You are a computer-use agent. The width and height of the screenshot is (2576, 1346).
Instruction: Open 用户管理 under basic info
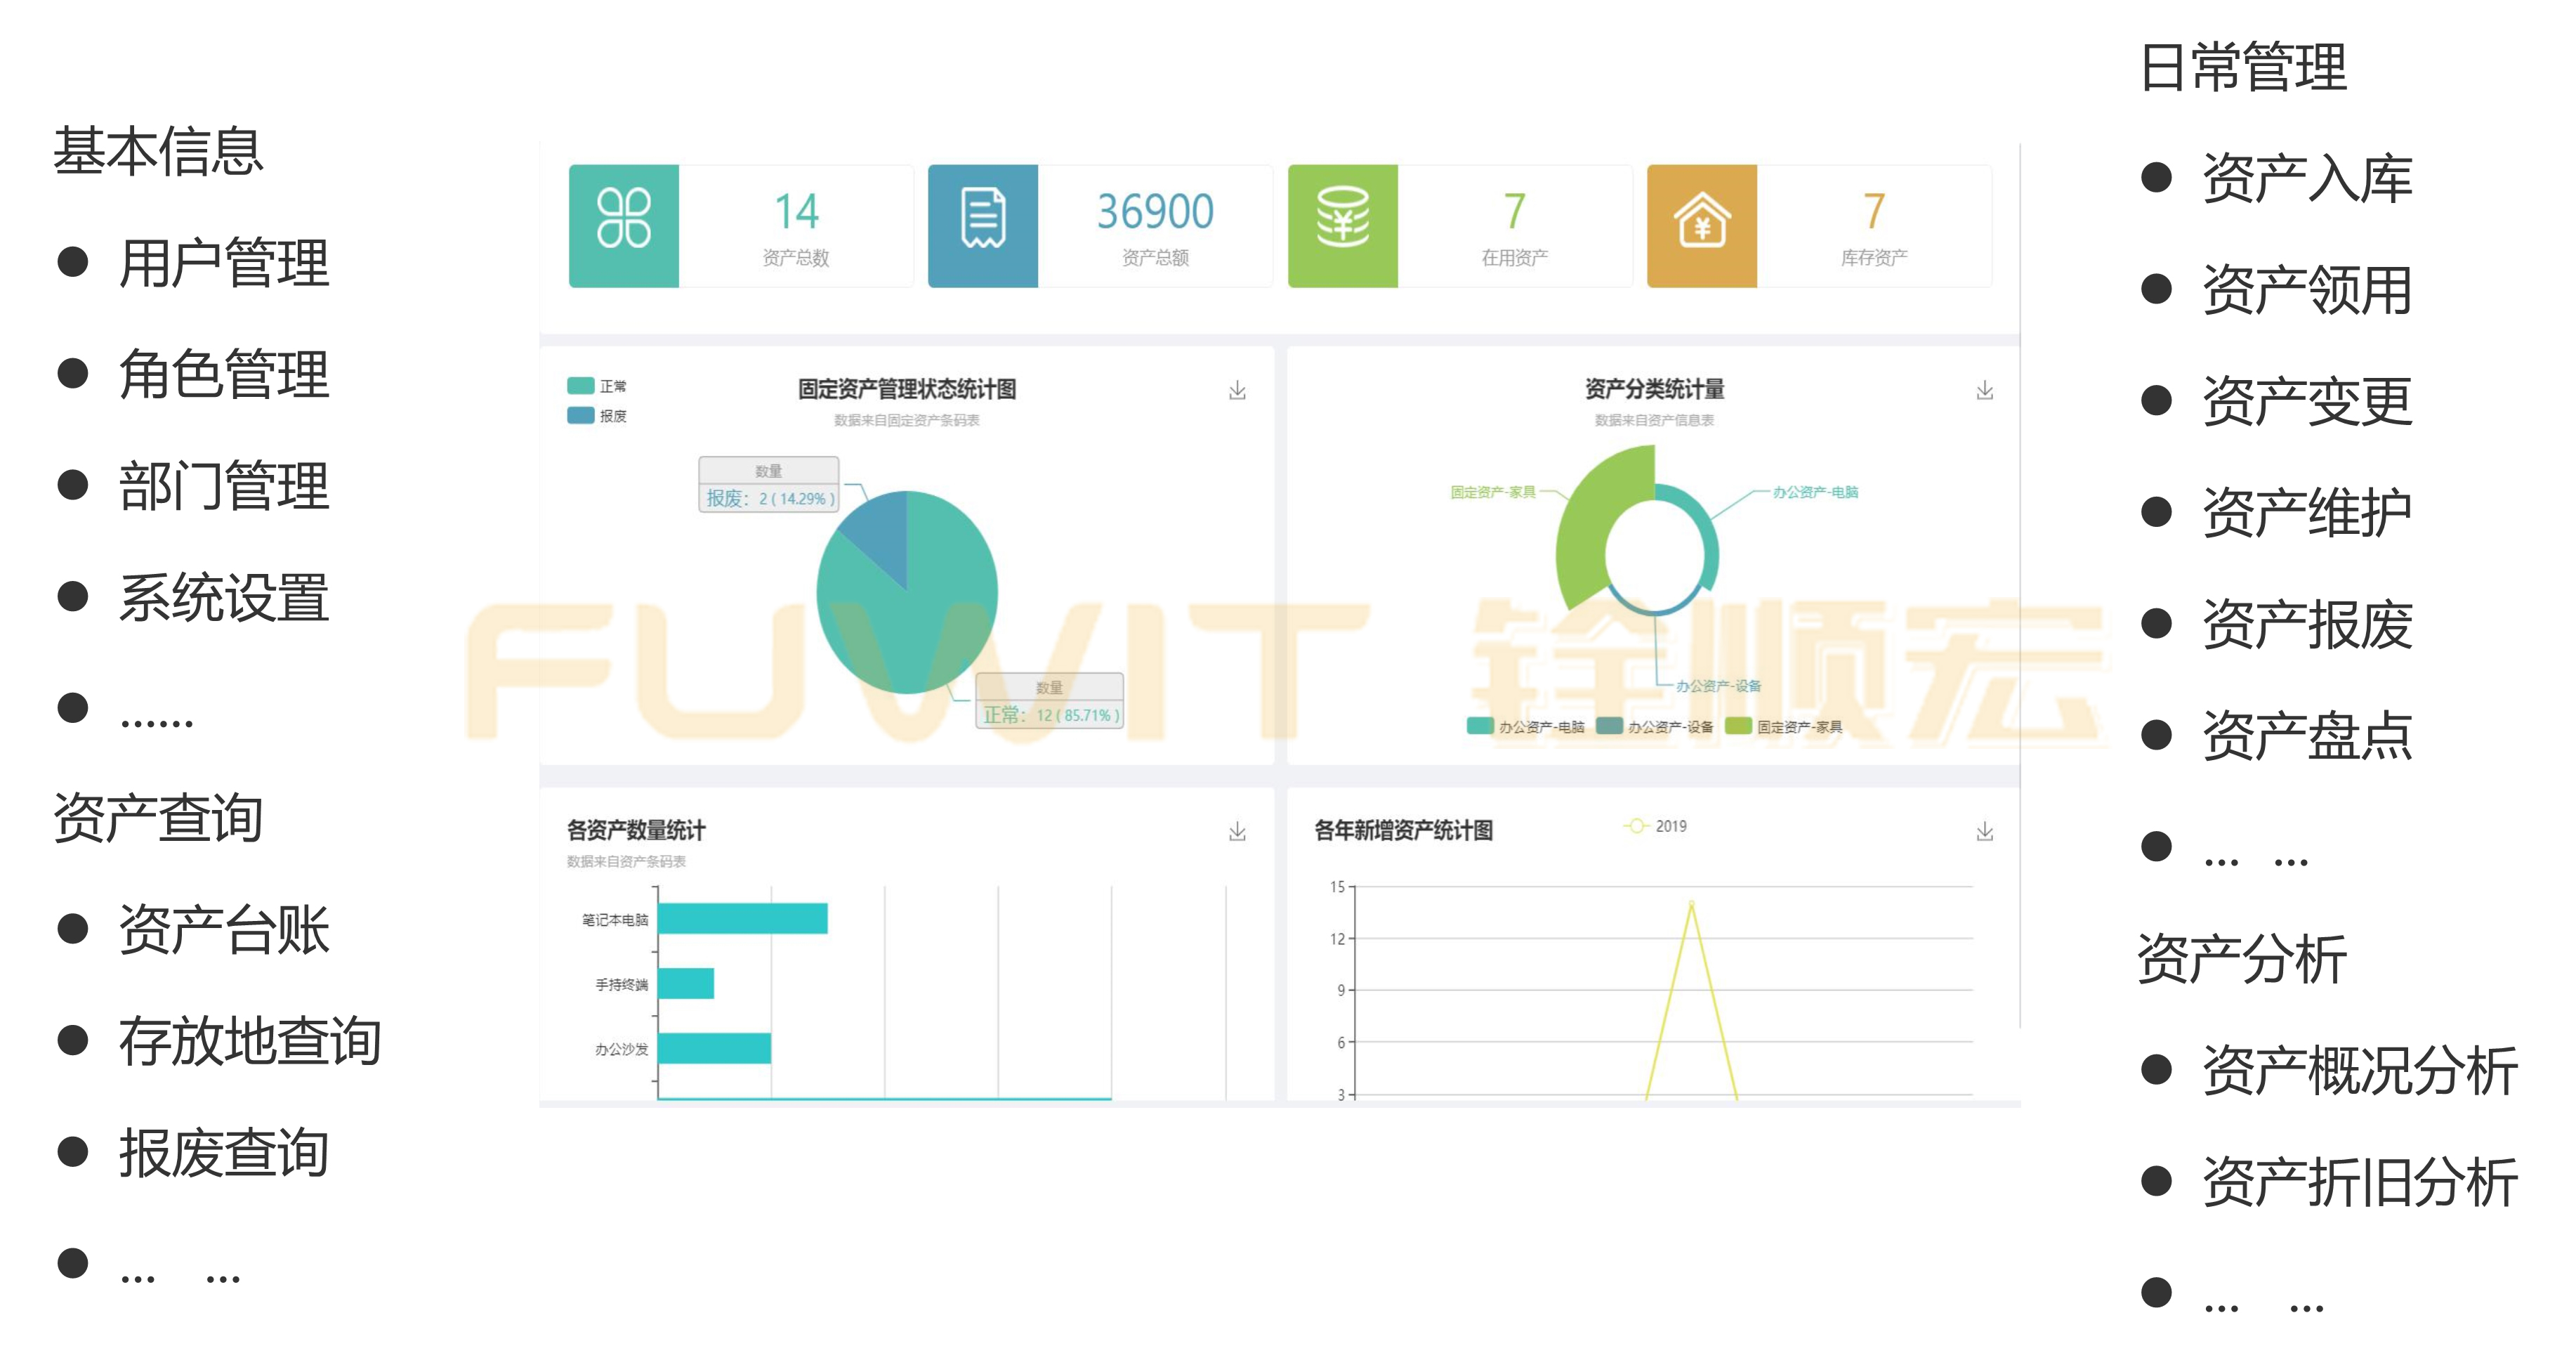pyautogui.click(x=223, y=264)
